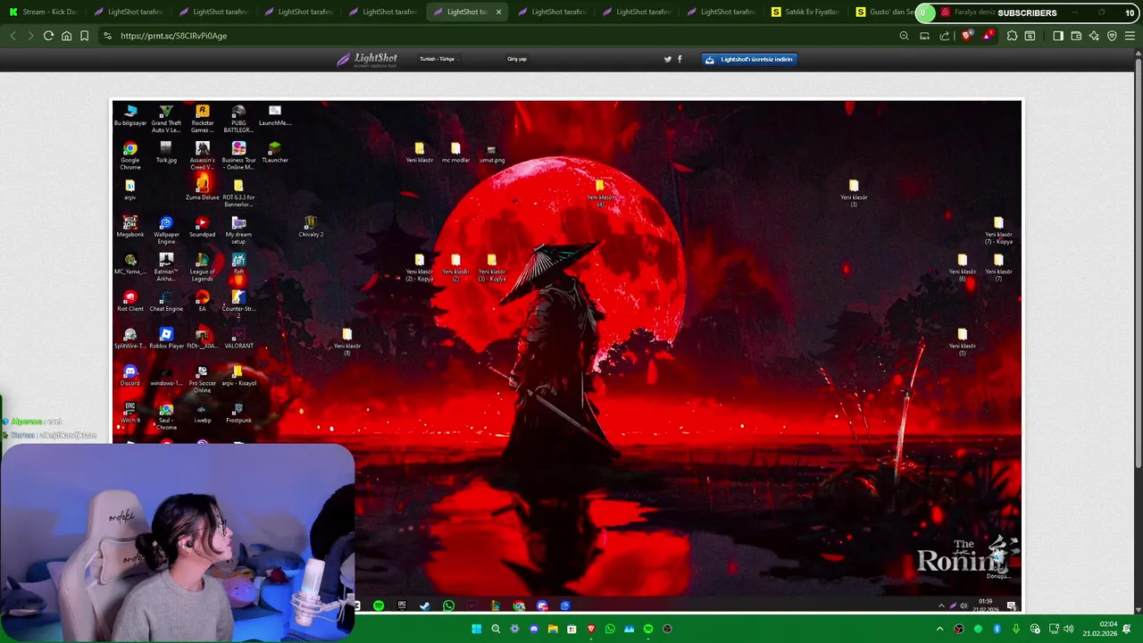Open File Explorer from the taskbar
Viewport: 1143px width, 643px height.
tap(553, 629)
